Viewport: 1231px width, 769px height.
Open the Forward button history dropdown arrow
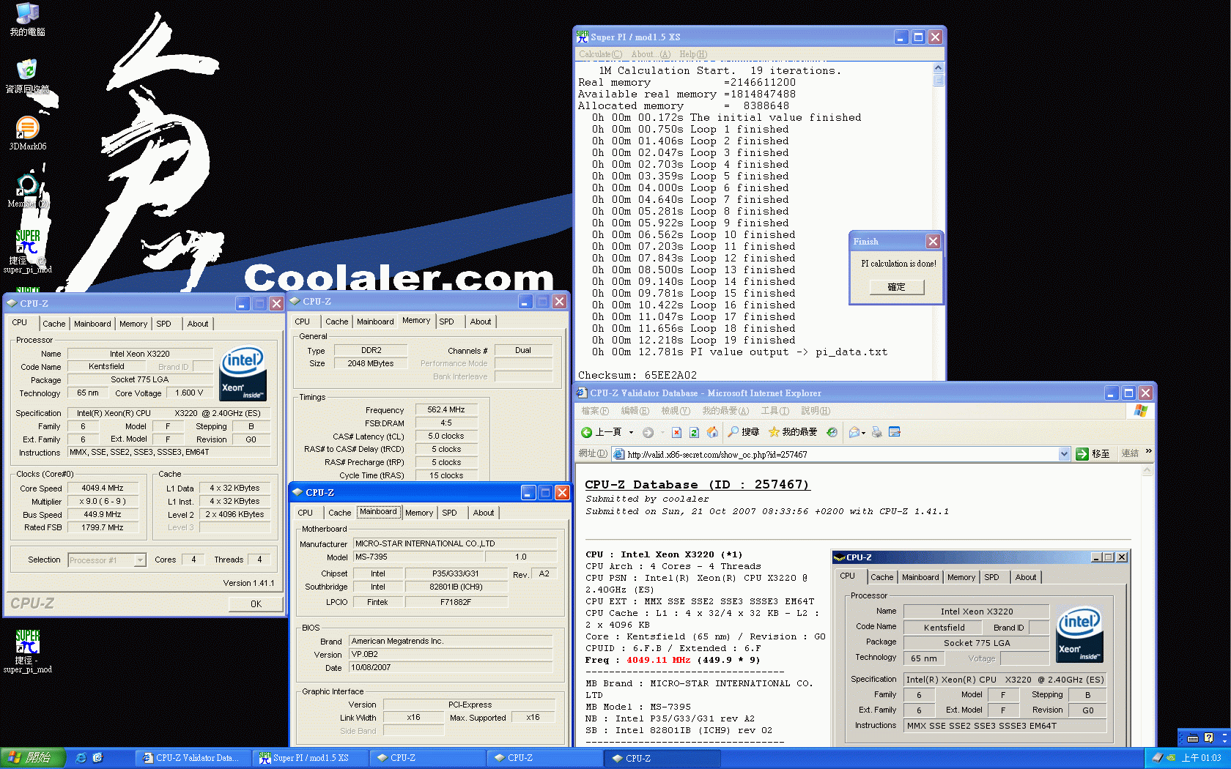click(662, 433)
